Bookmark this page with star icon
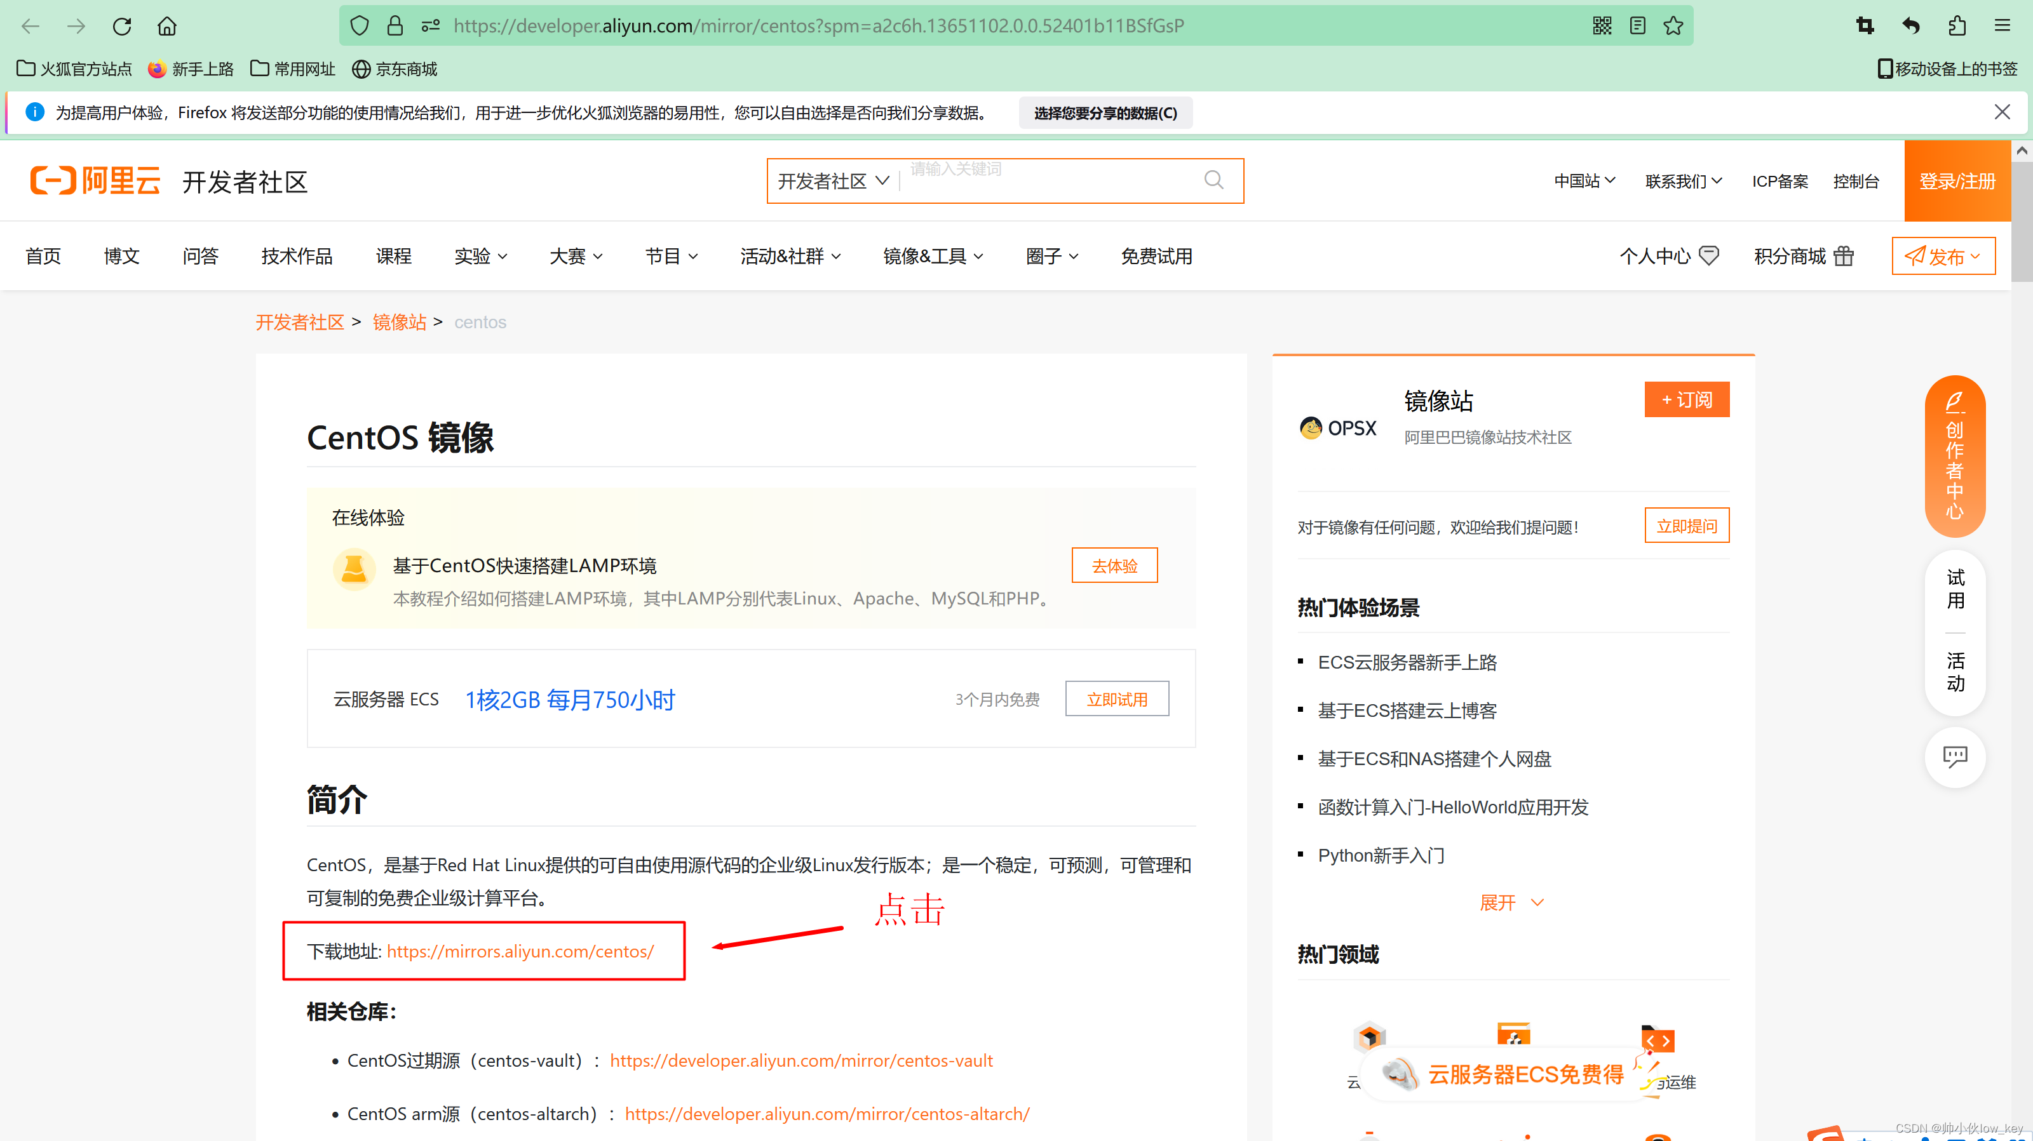 (x=1673, y=26)
